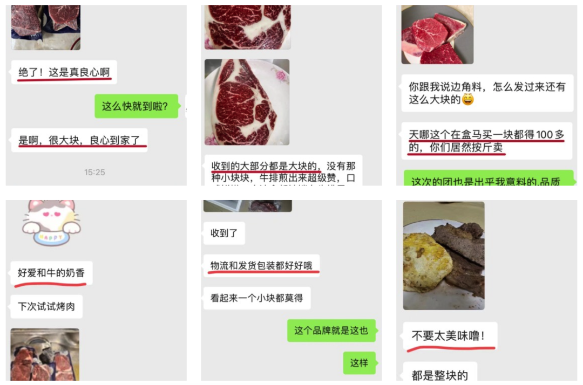Image resolution: width=583 pixels, height=385 pixels.
Task: Select the green bubble 这个品牌就是这也
Action: (x=331, y=331)
